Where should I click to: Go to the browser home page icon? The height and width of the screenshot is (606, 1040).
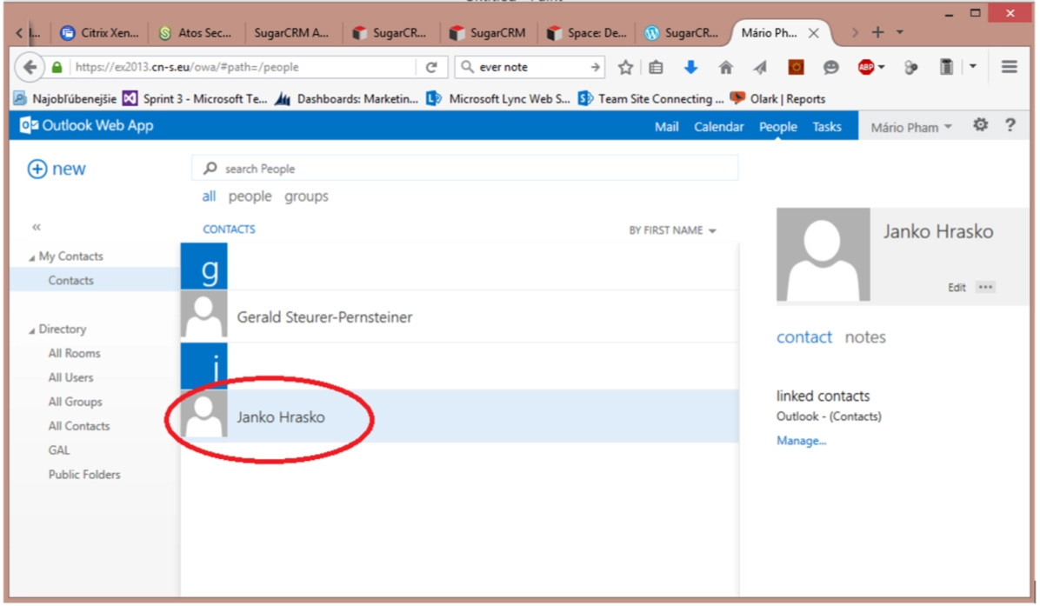725,67
